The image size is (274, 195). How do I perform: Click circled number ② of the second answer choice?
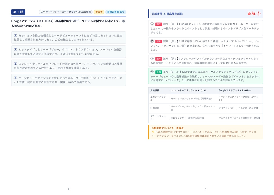[x=16, y=50]
